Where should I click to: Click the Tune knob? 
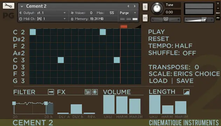pyautogui.click(x=157, y=8)
